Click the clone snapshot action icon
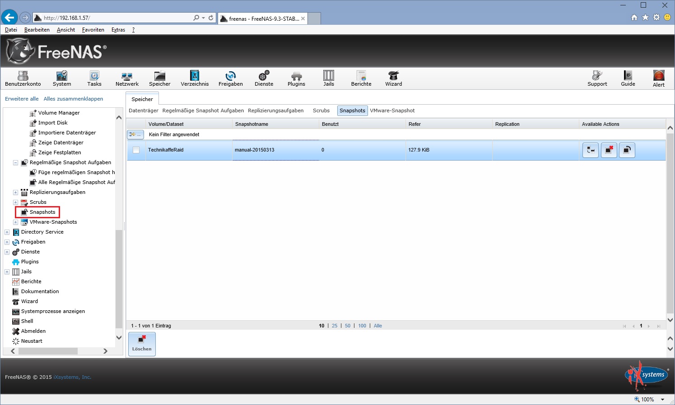This screenshot has width=675, height=405. tap(591, 150)
